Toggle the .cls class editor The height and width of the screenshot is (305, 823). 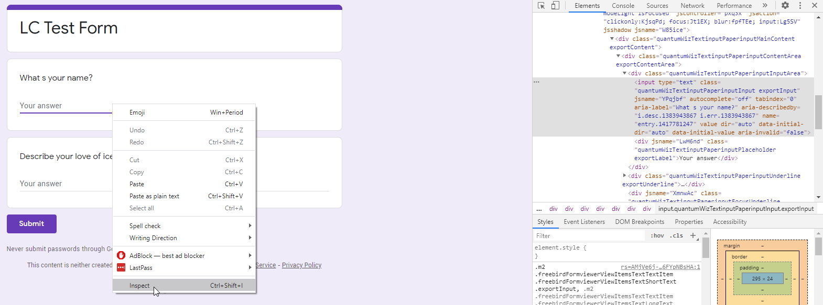(x=676, y=236)
